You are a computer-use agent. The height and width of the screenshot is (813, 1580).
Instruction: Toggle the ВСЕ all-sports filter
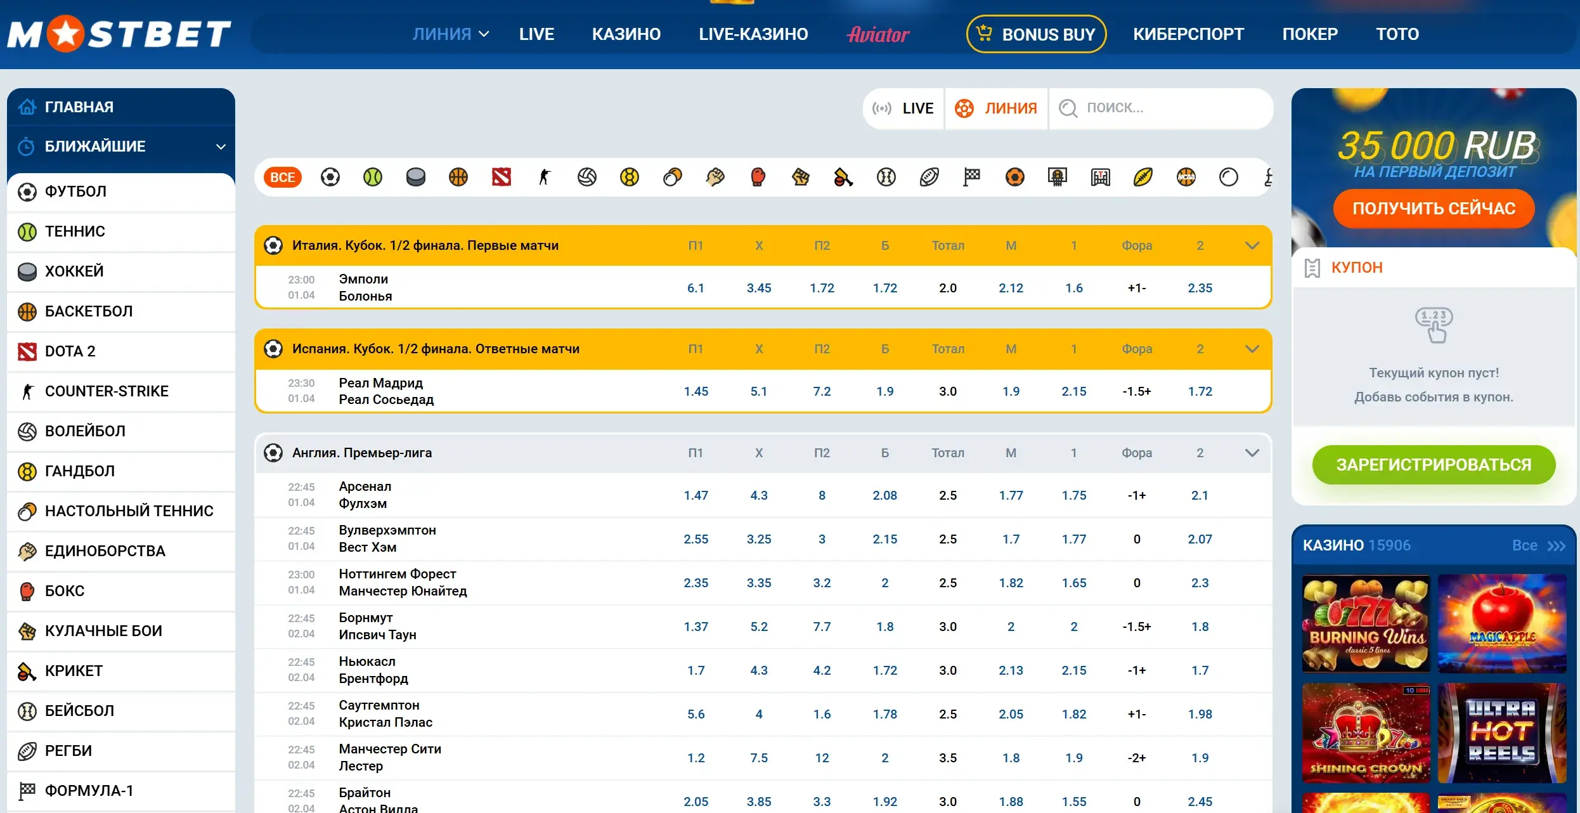click(x=282, y=177)
